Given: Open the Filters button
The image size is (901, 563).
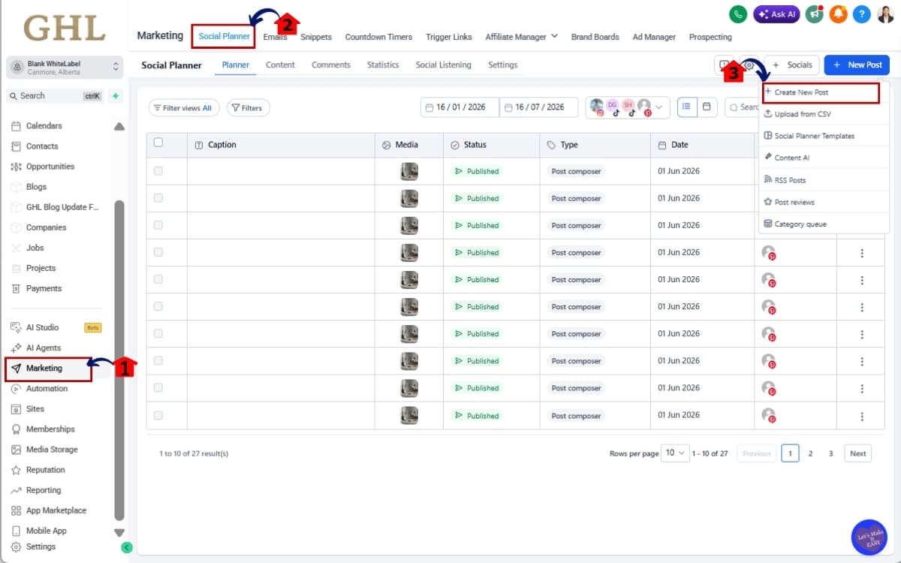Looking at the screenshot, I should coord(248,108).
